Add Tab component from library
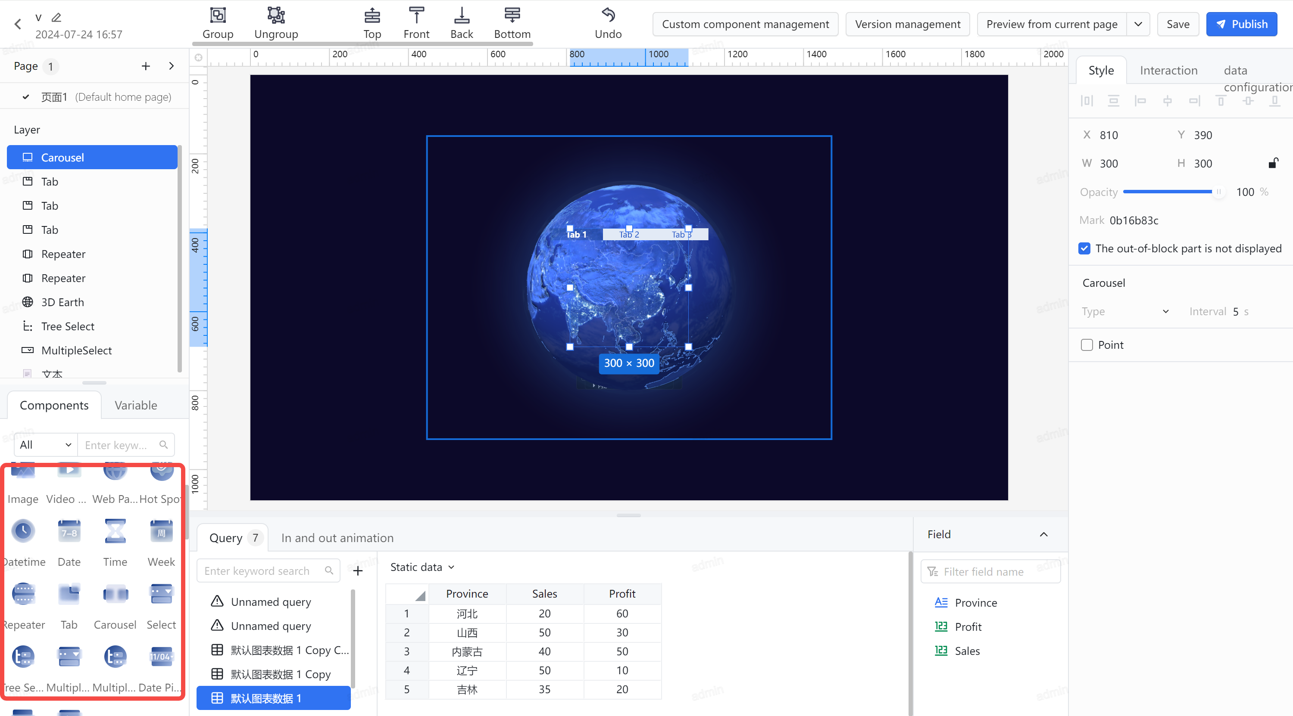The height and width of the screenshot is (716, 1293). (x=69, y=606)
